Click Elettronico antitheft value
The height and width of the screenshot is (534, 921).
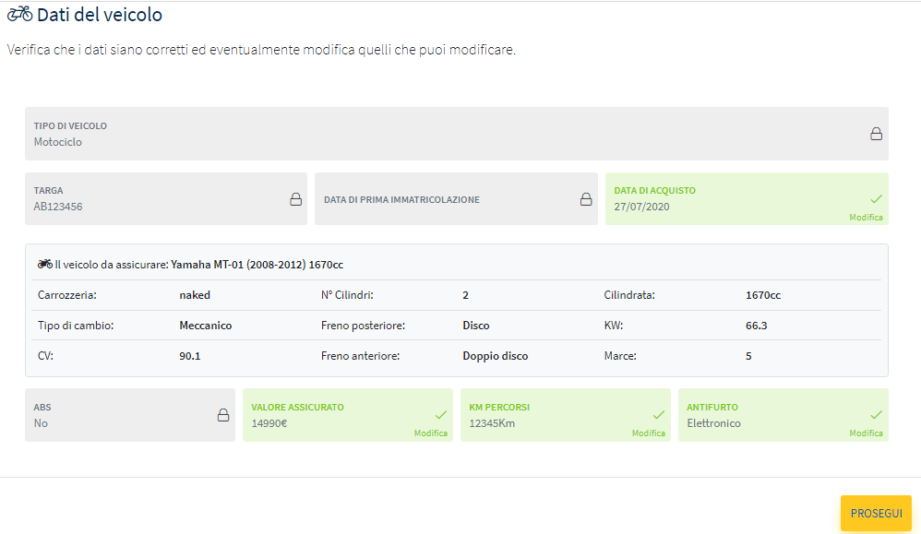(x=713, y=423)
